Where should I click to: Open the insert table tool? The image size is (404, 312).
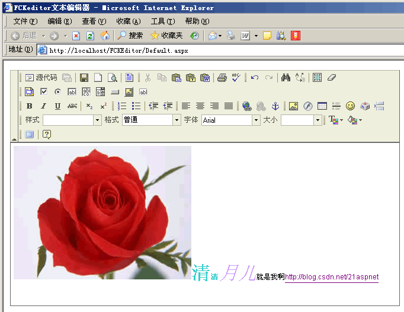pyautogui.click(x=322, y=106)
